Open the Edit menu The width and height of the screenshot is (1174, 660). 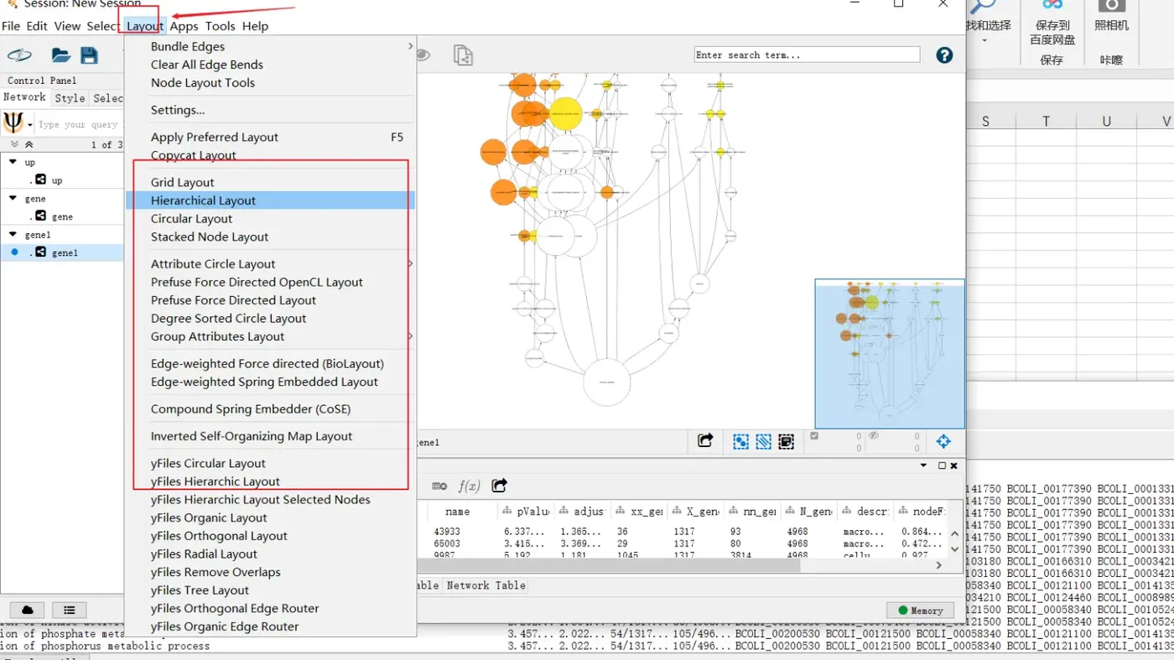click(37, 26)
